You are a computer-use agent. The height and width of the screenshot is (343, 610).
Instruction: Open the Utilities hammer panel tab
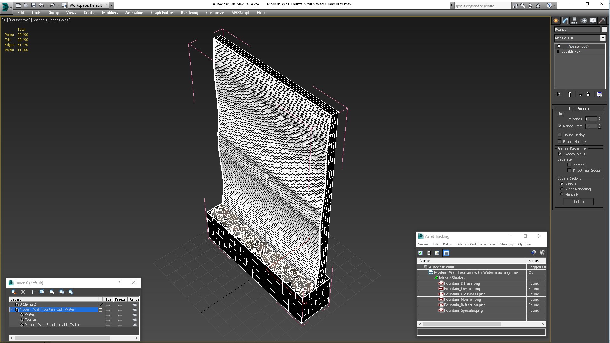coord(602,21)
